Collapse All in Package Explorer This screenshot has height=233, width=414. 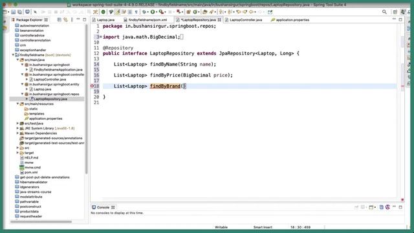59,20
